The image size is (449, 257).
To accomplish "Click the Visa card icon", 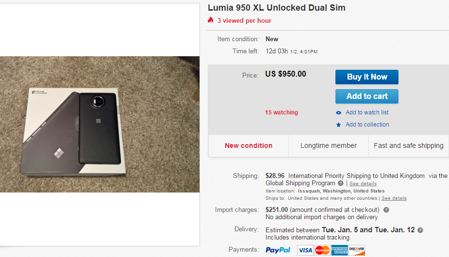I will click(305, 250).
